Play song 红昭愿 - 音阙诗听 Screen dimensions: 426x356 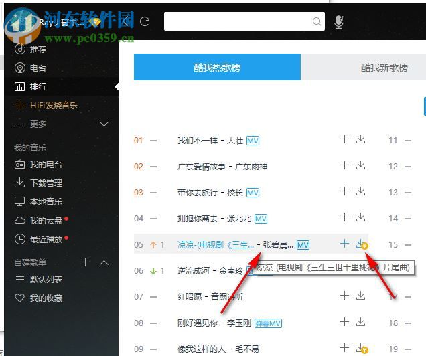(x=210, y=297)
